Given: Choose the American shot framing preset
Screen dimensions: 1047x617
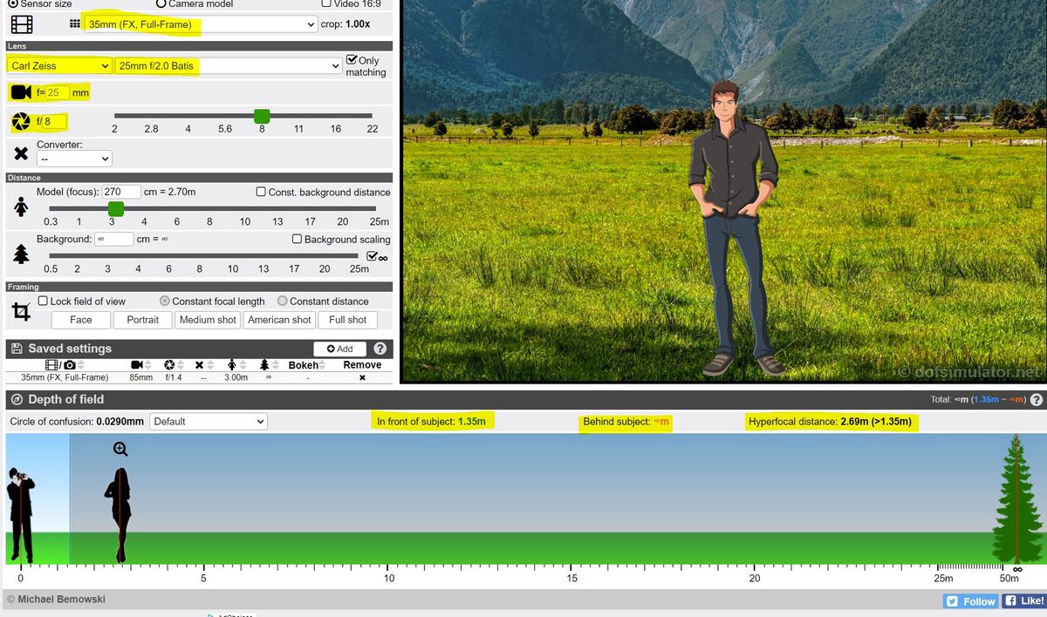Looking at the screenshot, I should pyautogui.click(x=279, y=320).
